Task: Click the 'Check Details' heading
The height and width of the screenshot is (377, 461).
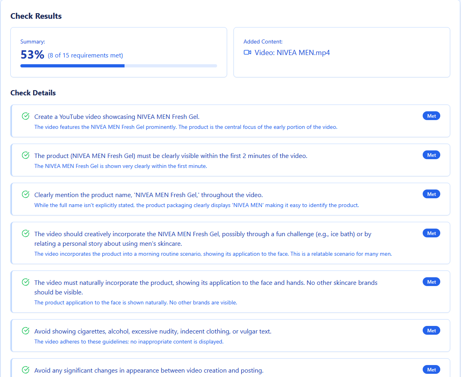Action: coord(33,93)
